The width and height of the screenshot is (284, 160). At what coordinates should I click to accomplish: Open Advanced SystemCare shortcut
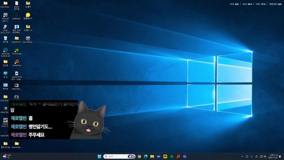(5, 50)
